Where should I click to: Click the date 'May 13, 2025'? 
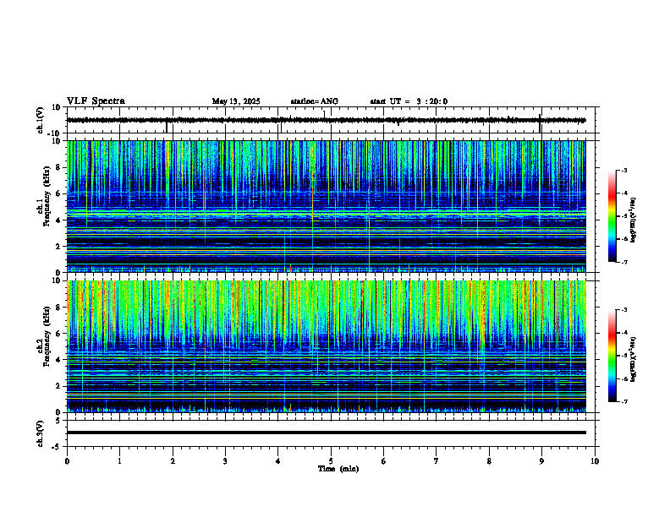click(x=236, y=101)
